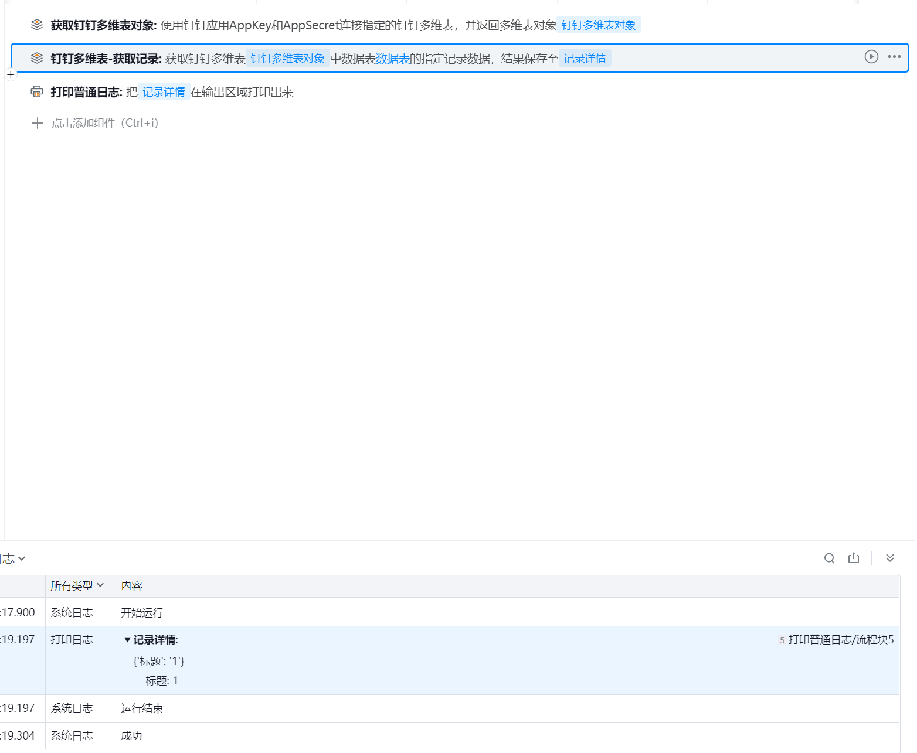Collapse the log panel with double chevron
This screenshot has width=917, height=753.
pos(889,558)
